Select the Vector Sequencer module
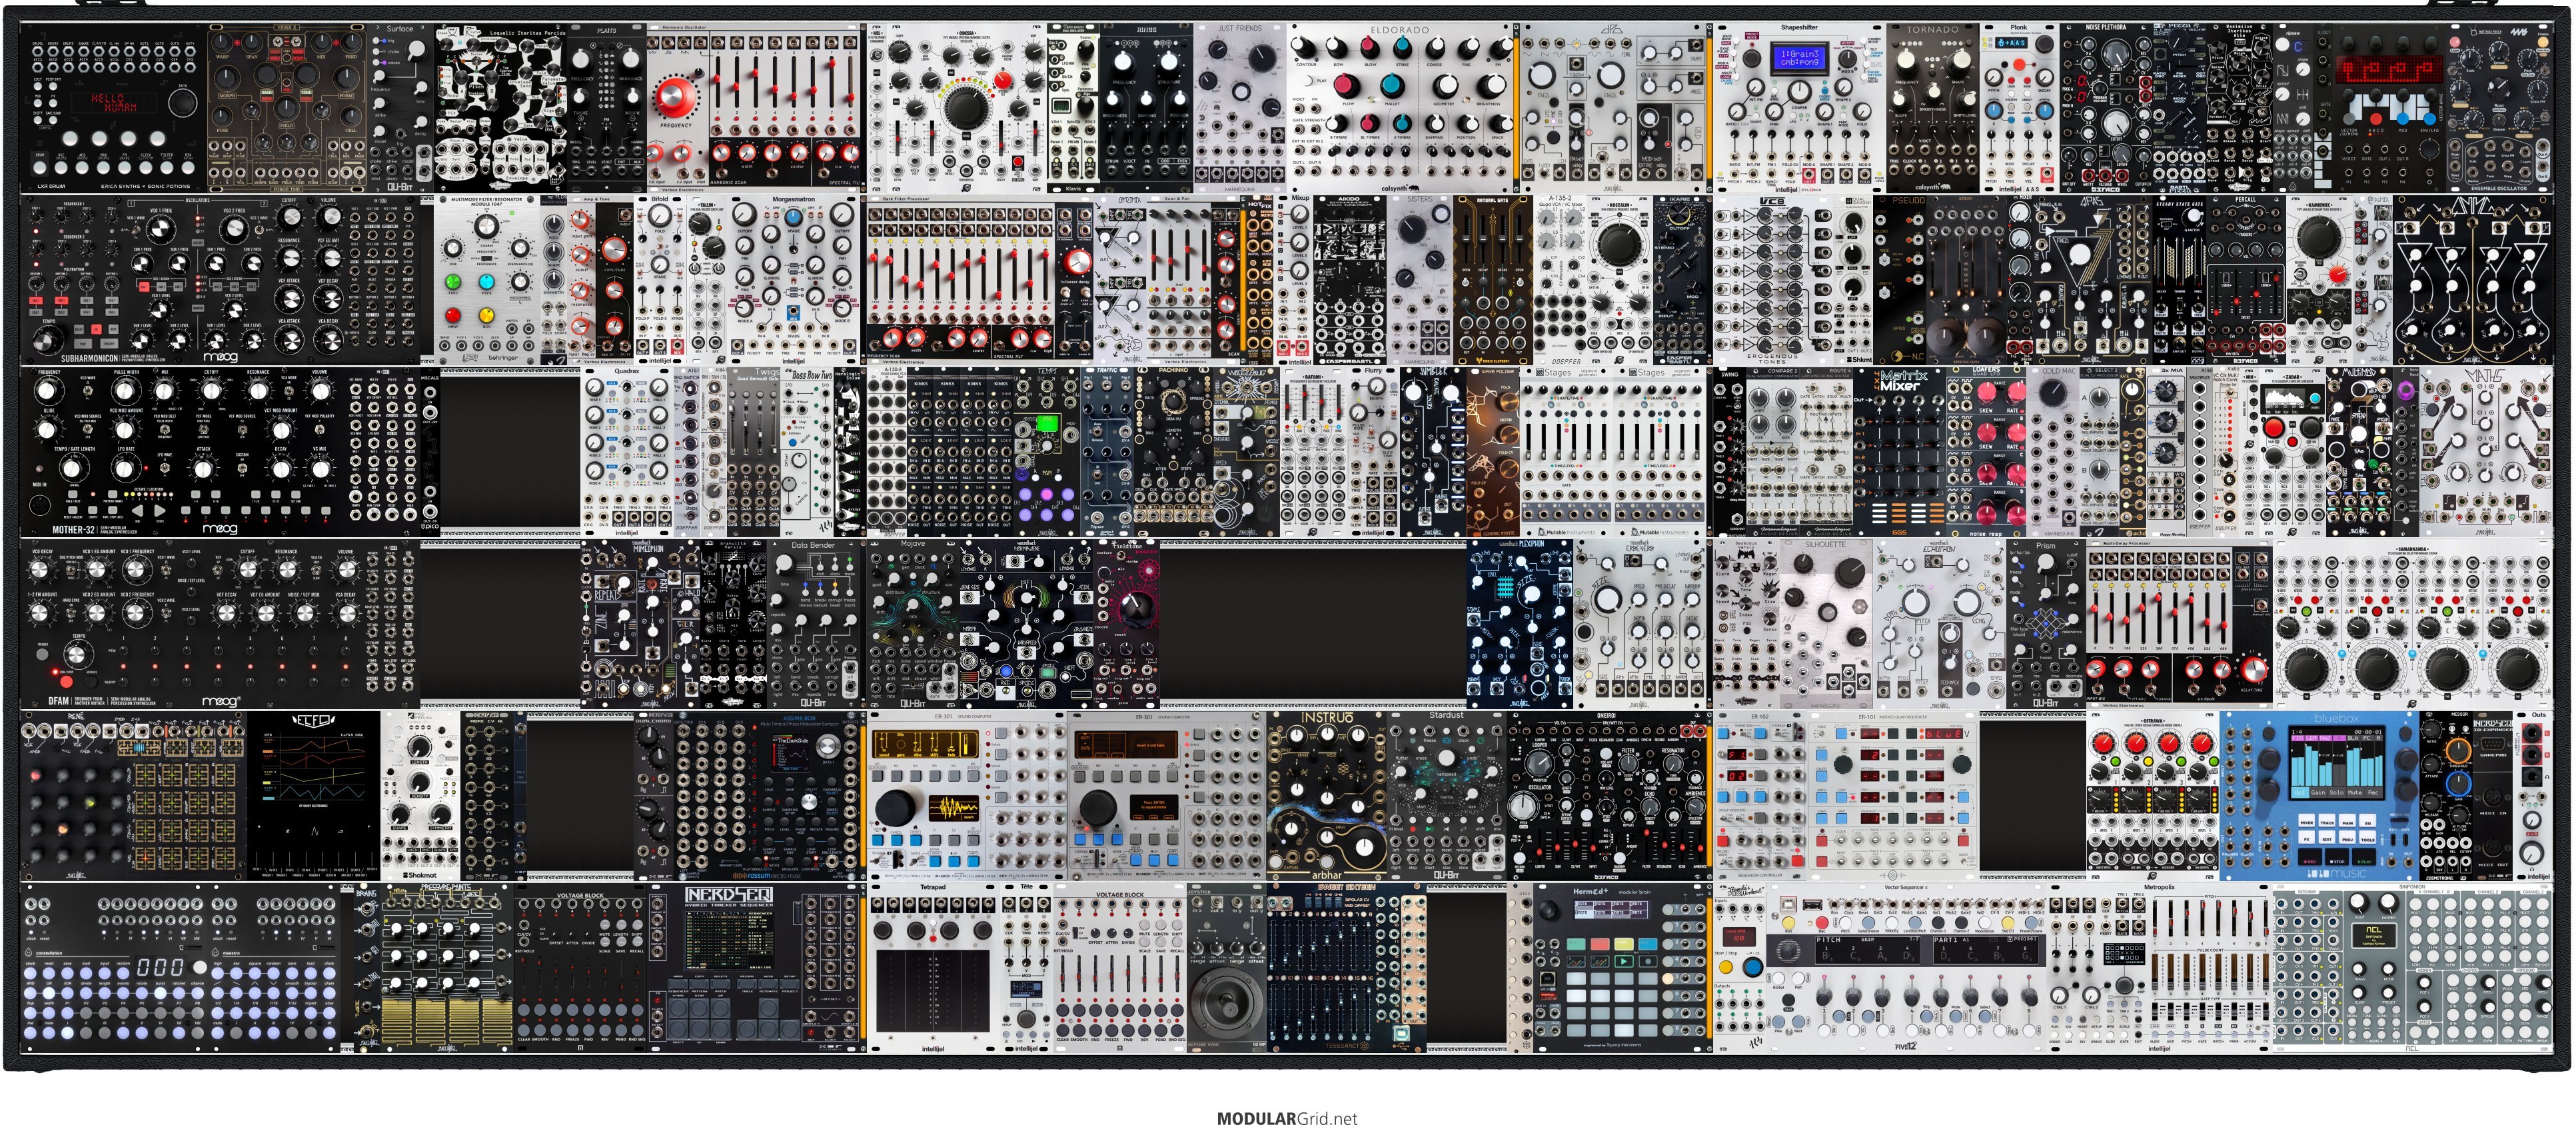Image resolution: width=2576 pixels, height=1133 pixels. (x=1905, y=968)
